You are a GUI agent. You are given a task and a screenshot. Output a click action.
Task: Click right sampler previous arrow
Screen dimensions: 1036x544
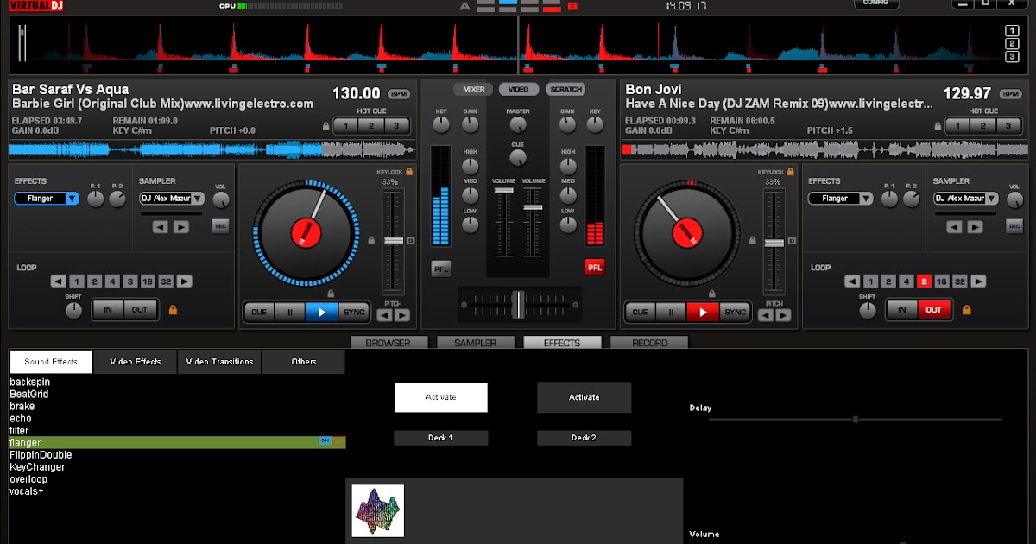(954, 227)
